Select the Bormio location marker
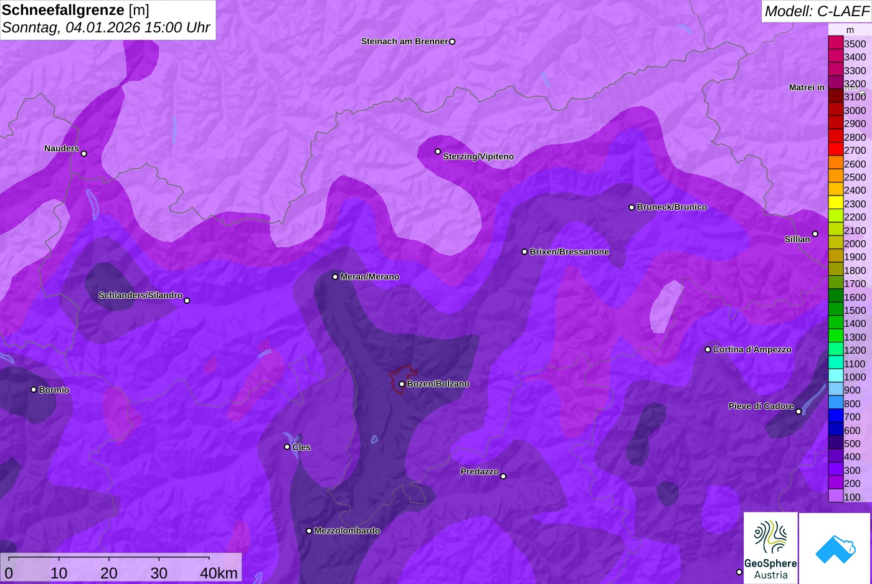Image resolution: width=872 pixels, height=584 pixels. tap(34, 390)
